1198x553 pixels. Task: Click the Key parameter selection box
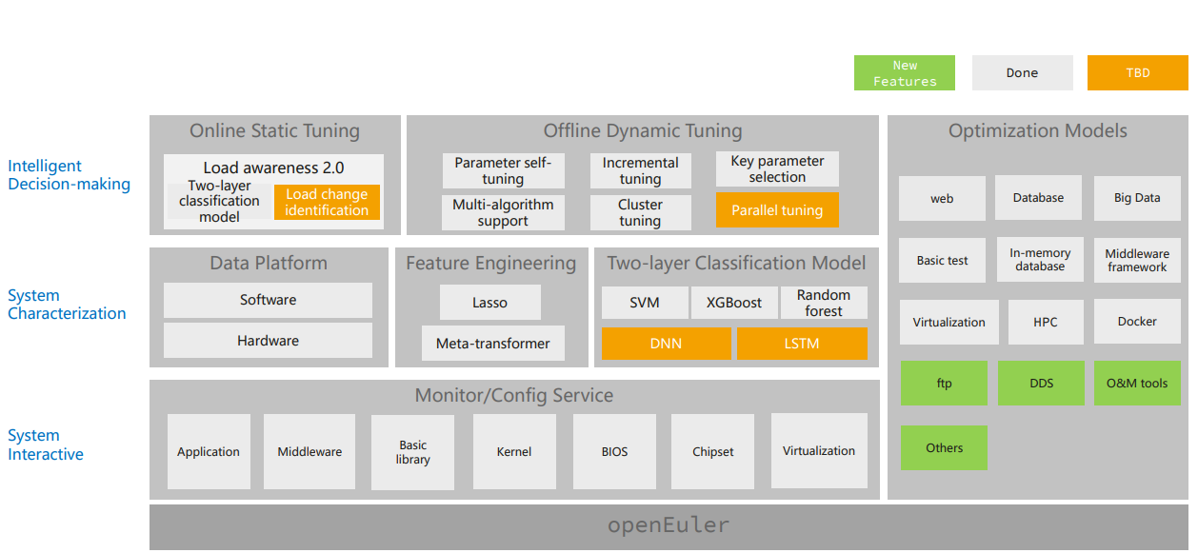[x=777, y=169]
